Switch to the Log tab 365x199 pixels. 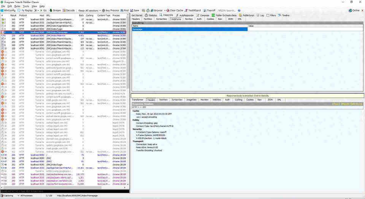pyautogui.click(x=260, y=15)
